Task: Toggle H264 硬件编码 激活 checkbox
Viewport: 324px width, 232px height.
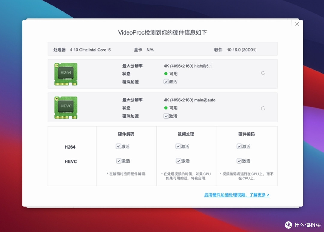Action: tap(239, 146)
